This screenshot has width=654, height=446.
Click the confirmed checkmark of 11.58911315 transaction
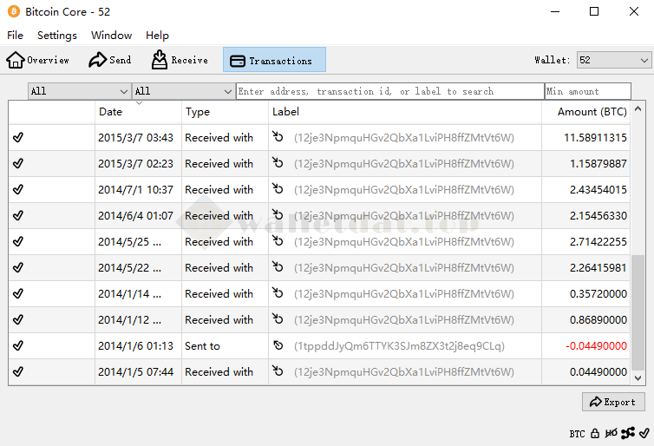tap(18, 138)
